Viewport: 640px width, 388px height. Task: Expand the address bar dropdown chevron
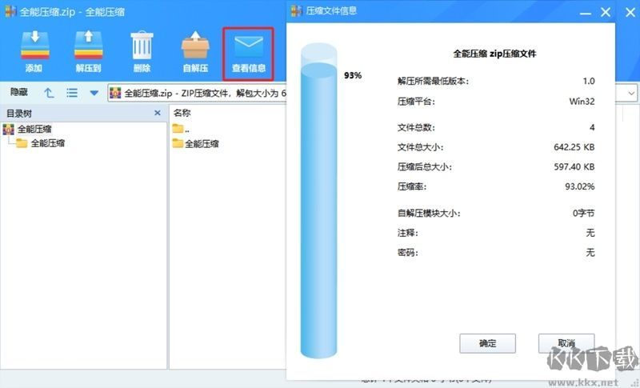click(x=631, y=94)
